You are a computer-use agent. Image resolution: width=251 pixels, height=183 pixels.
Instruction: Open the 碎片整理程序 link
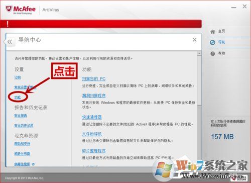pyautogui.click(x=94, y=151)
